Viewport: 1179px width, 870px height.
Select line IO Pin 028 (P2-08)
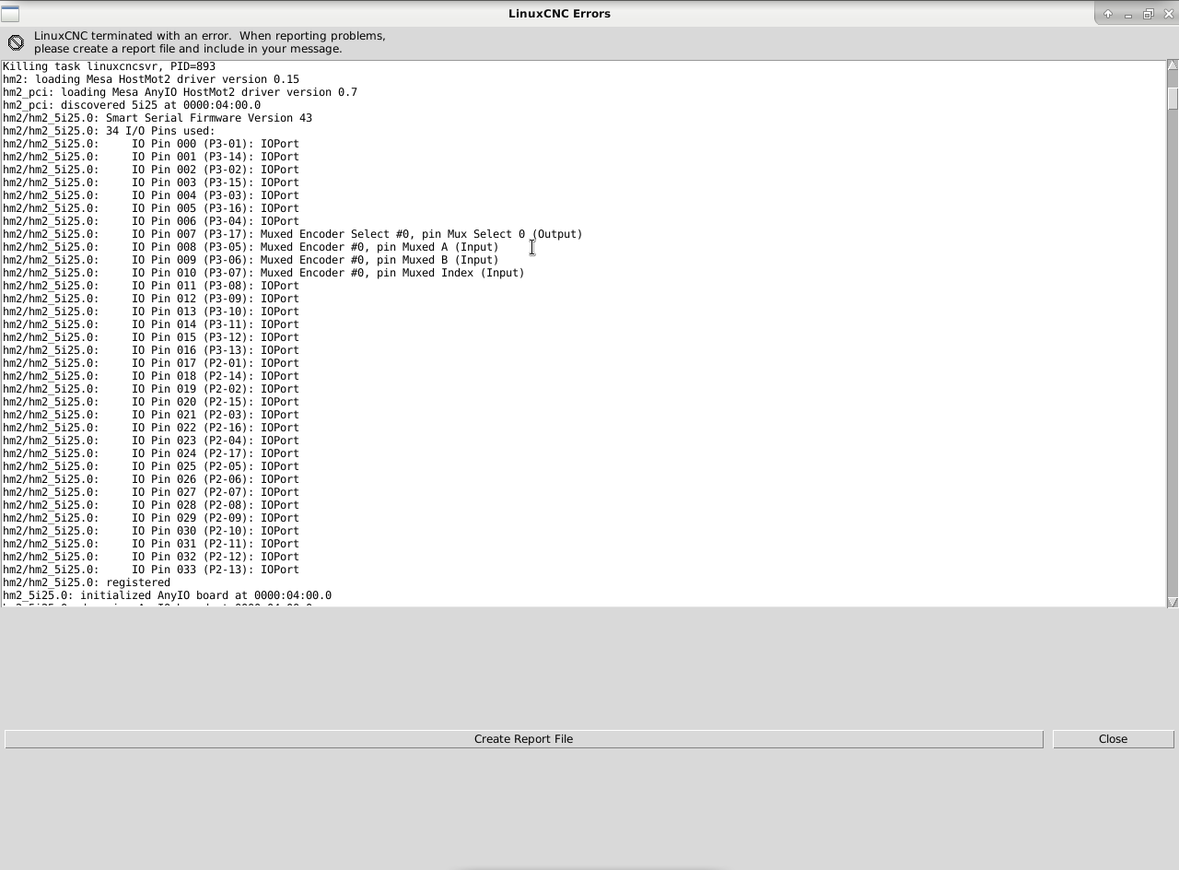point(151,505)
